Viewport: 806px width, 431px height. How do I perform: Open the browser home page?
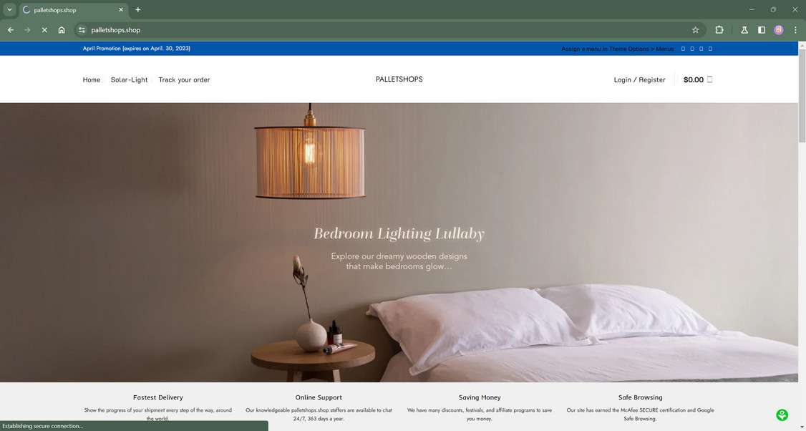62,30
